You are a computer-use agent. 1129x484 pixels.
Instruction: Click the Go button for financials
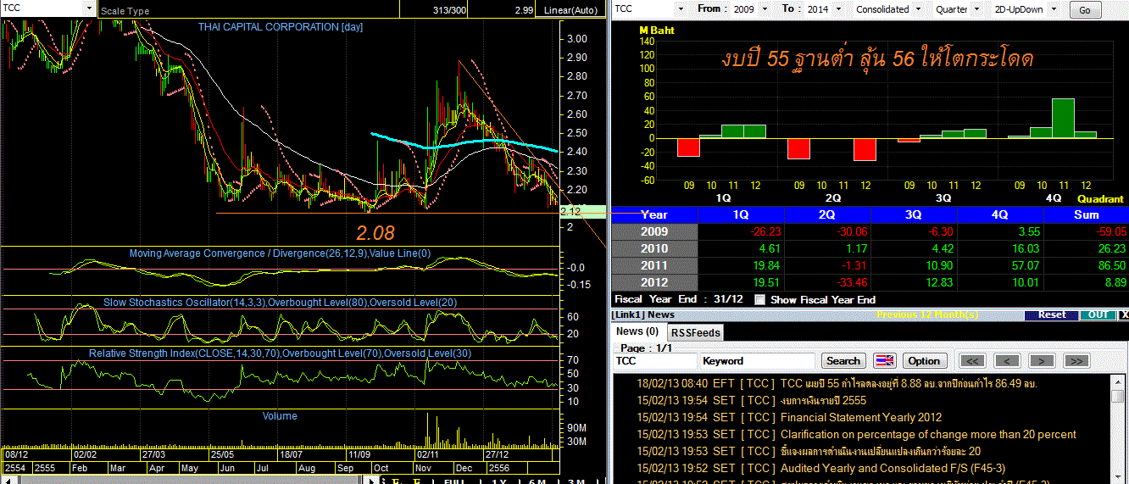(1085, 10)
